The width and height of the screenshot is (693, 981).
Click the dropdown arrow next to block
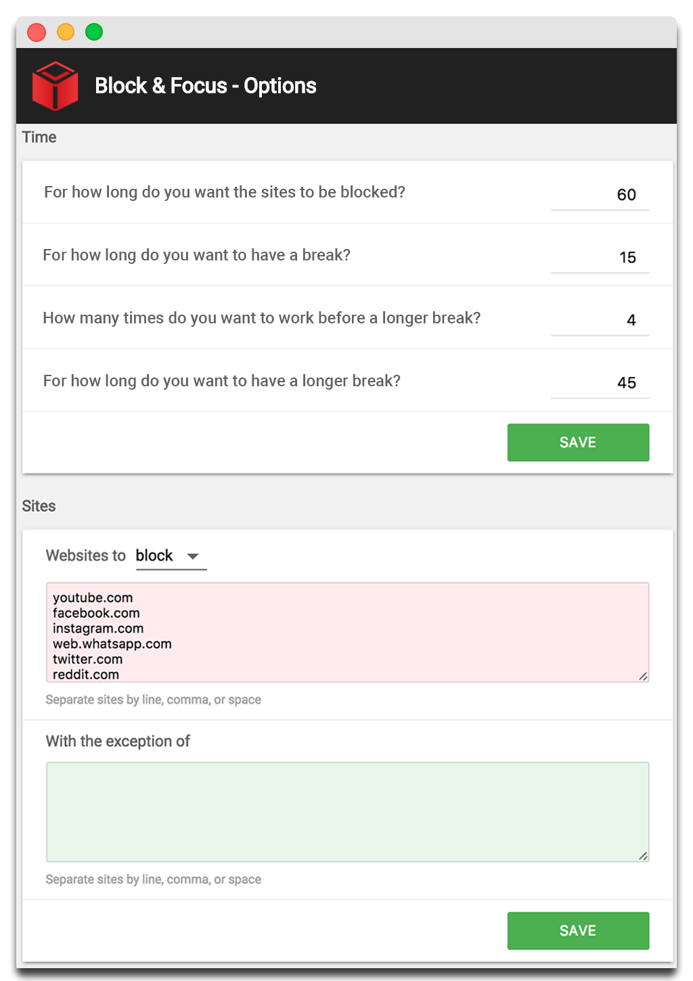pos(193,556)
